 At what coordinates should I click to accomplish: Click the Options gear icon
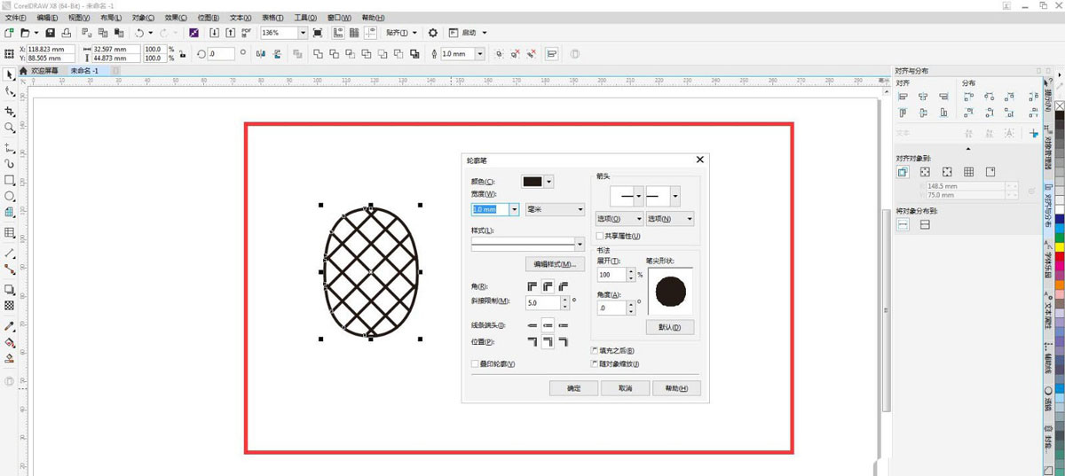pyautogui.click(x=433, y=33)
